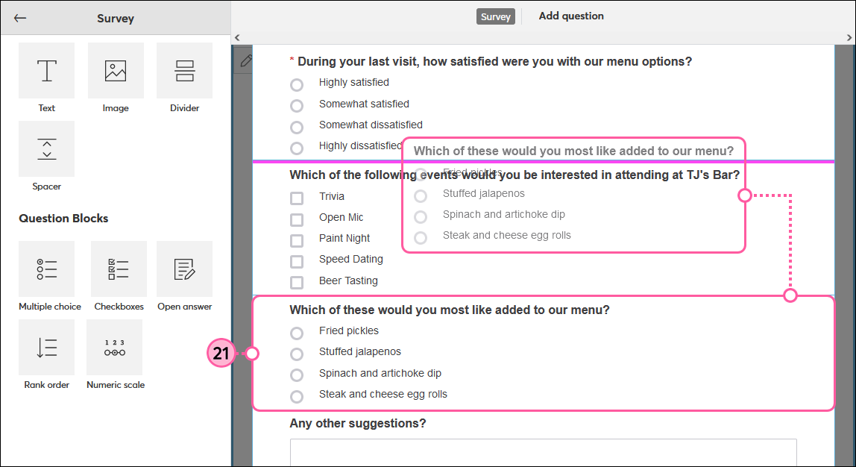The width and height of the screenshot is (856, 467).
Task: Click the right scroll arrow
Action: (849, 38)
